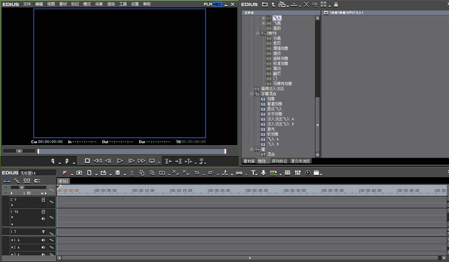Open the title creation T tool
Screen dimensions: 449x262
click(253, 173)
